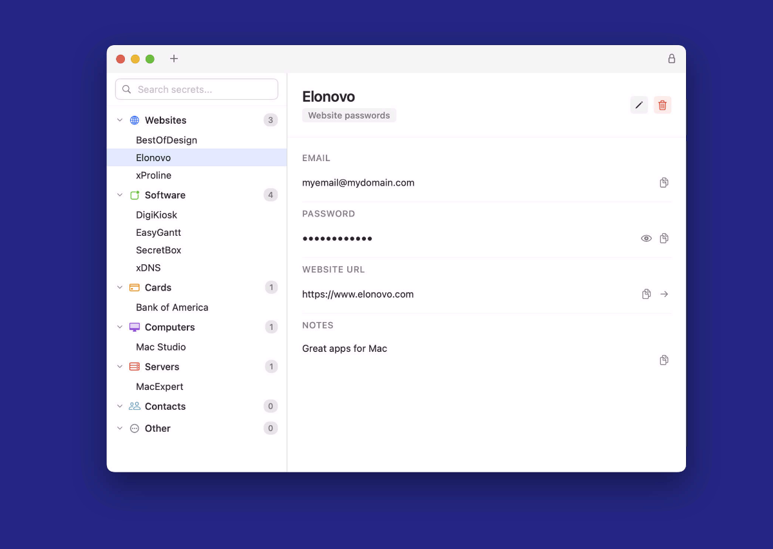
Task: Click the lock icon in title bar
Action: pos(671,59)
